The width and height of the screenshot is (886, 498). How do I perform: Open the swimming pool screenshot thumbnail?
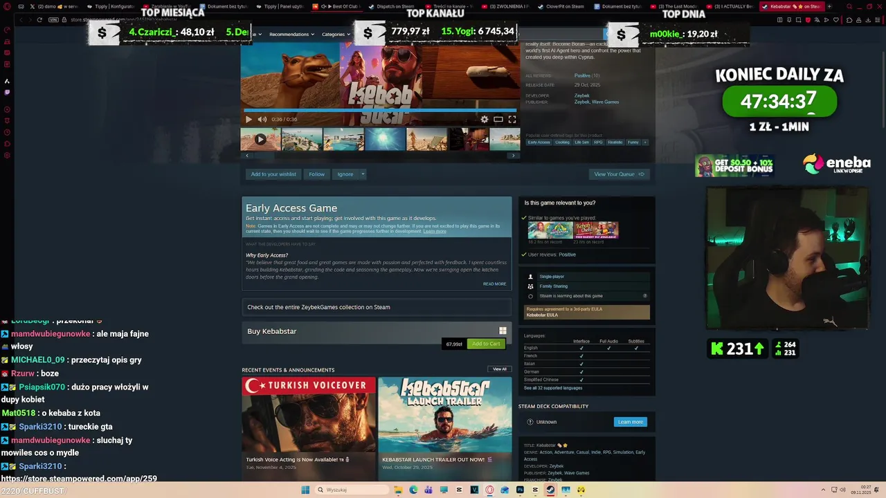343,139
